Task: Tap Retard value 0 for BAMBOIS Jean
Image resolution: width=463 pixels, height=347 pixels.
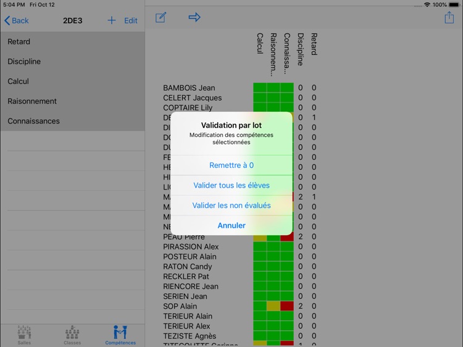Action: pyautogui.click(x=314, y=88)
